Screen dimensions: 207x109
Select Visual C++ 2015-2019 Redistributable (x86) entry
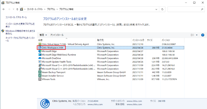coord(111,69)
